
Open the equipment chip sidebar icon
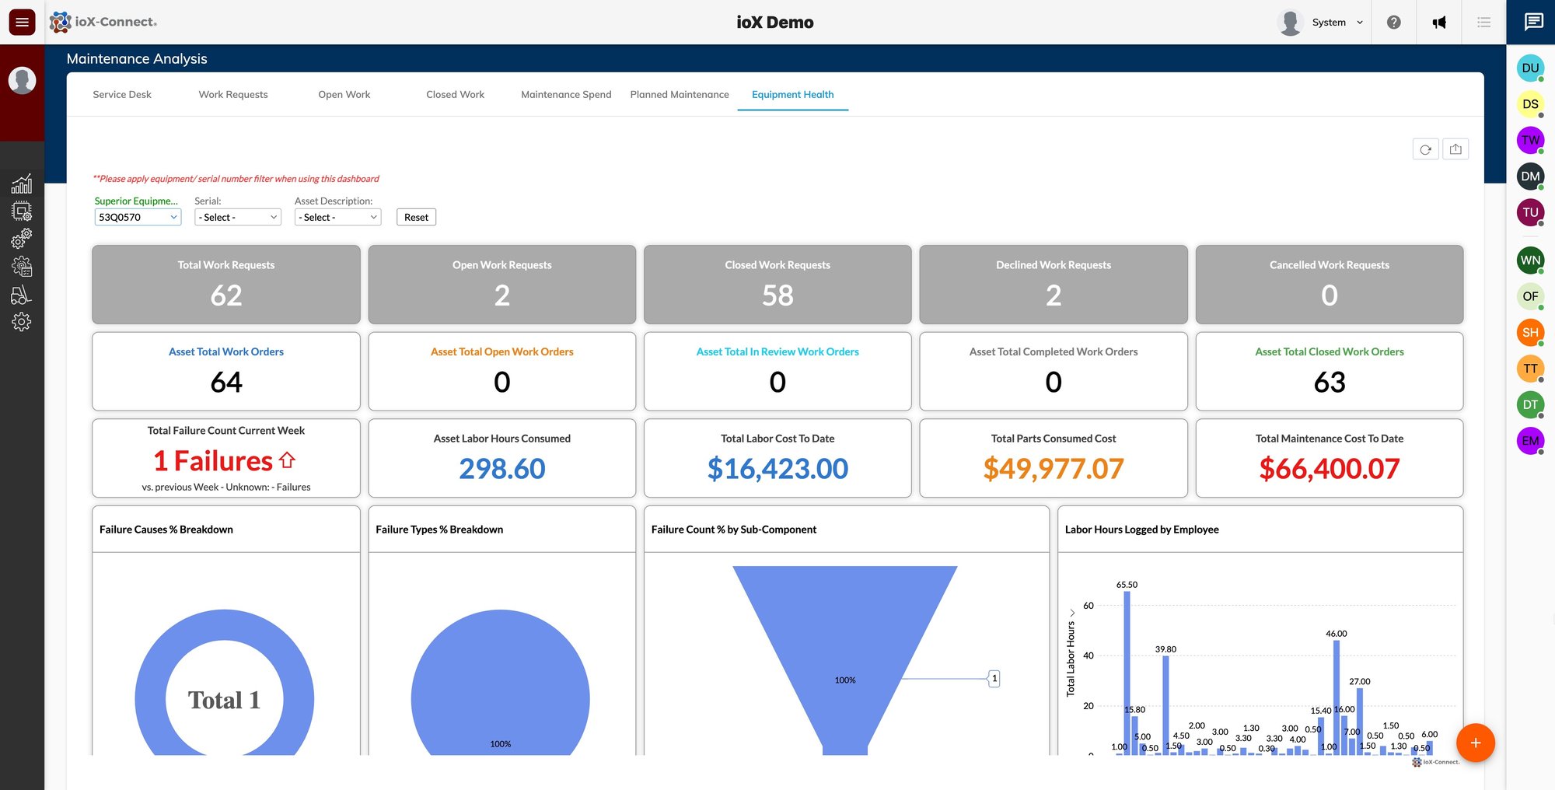[22, 211]
